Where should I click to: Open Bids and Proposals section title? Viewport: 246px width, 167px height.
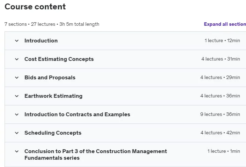click(x=50, y=78)
